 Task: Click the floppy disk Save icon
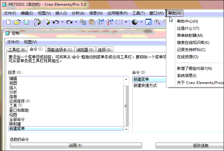point(26,22)
